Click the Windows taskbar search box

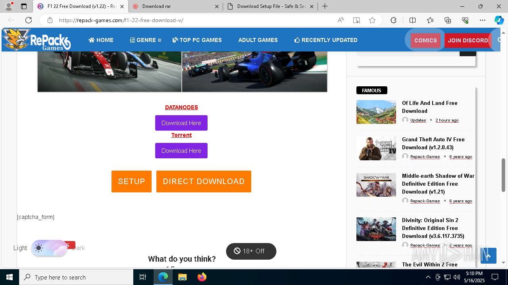(76, 277)
